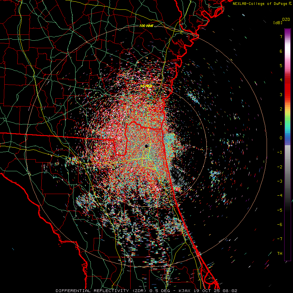Viewport: 293px width, 293px height.
Task: Click the 3 dB label on colorbar
Action: pos(281,94)
